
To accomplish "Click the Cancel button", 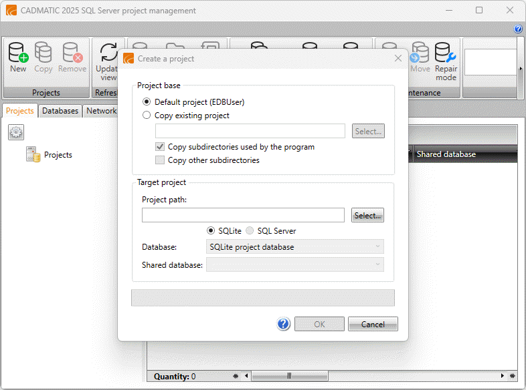I will 373,324.
